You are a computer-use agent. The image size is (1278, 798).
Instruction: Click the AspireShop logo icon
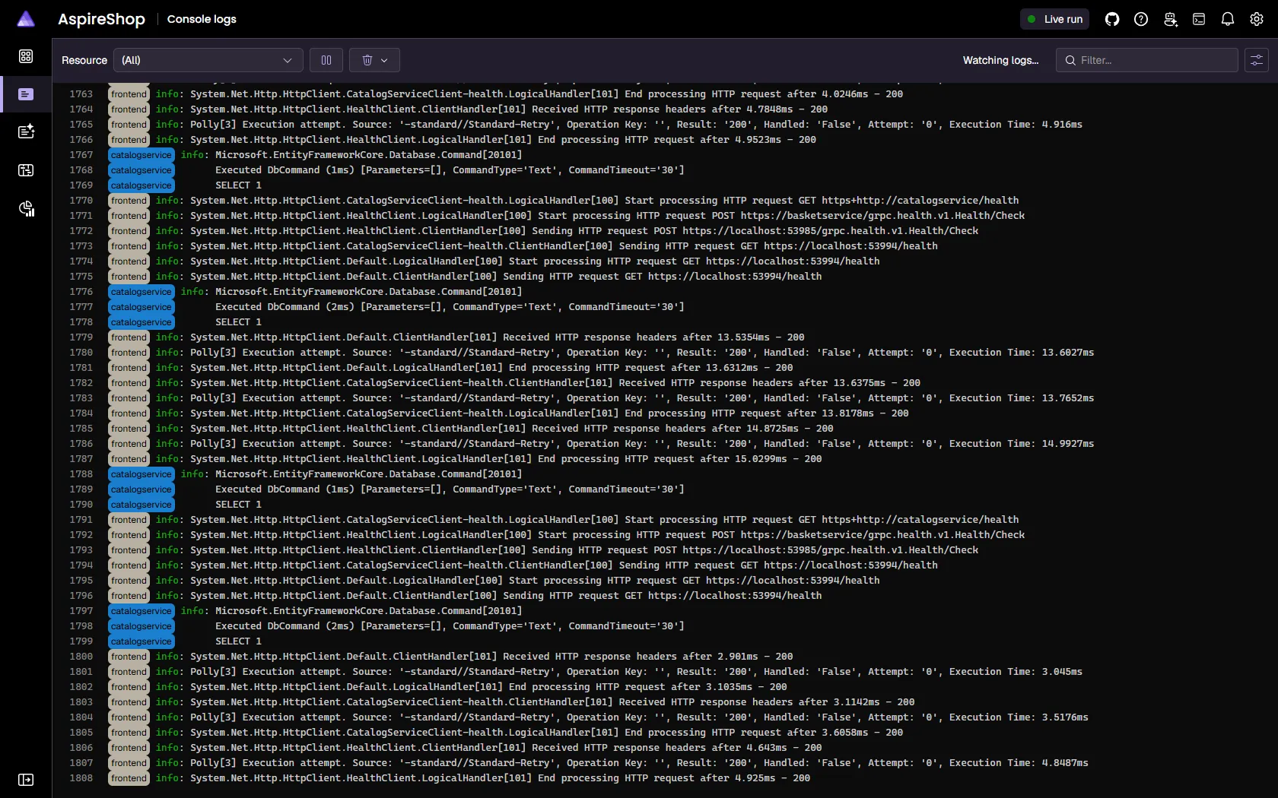tap(26, 19)
